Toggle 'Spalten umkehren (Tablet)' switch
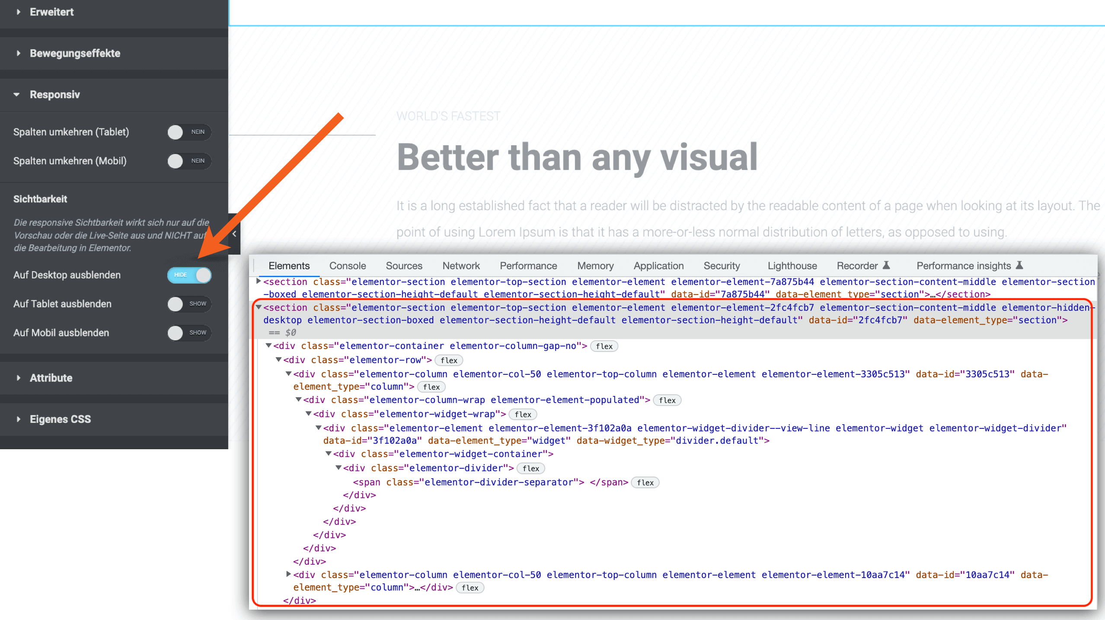This screenshot has width=1105, height=620. (186, 132)
